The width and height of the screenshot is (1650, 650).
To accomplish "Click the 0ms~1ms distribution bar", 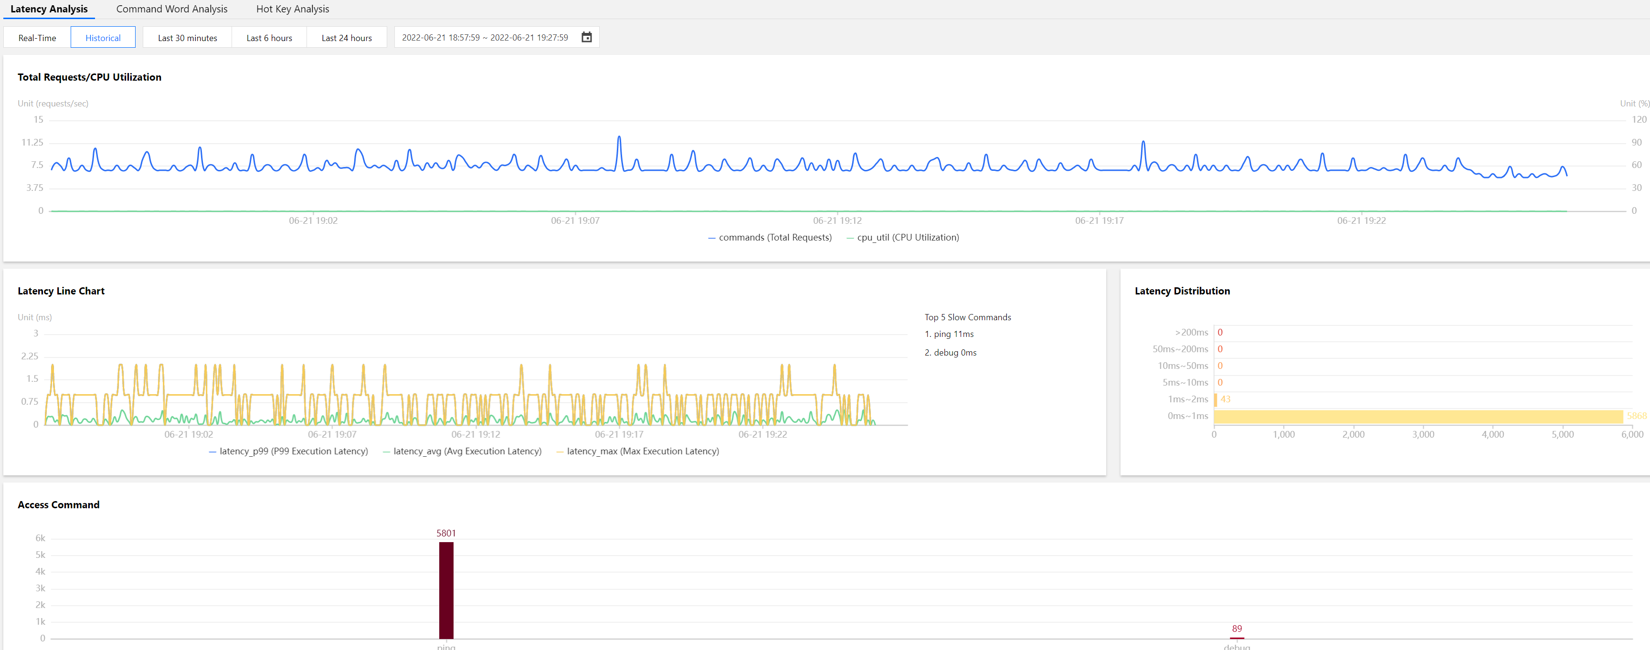I will [1418, 417].
